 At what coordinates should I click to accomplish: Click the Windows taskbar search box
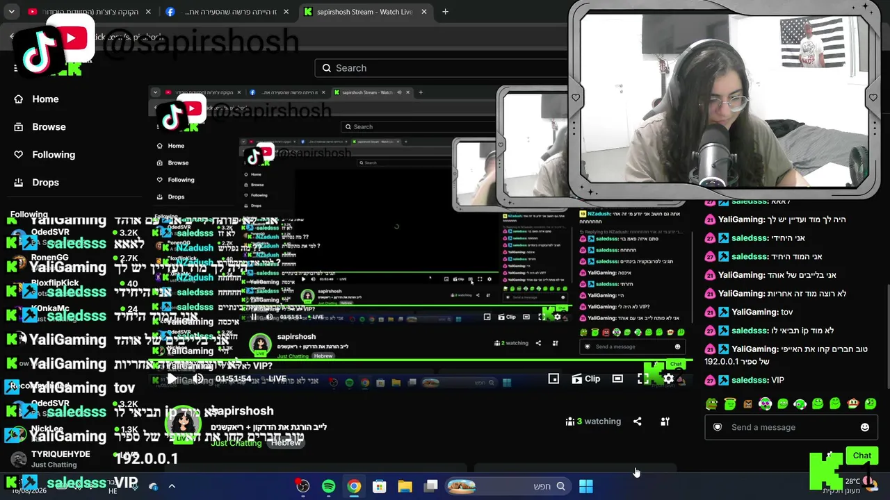[507, 486]
